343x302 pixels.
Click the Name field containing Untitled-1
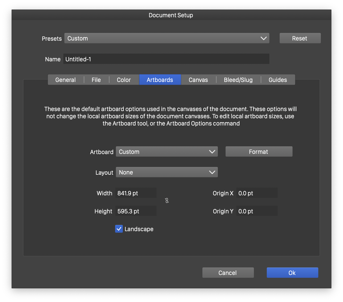(x=166, y=59)
